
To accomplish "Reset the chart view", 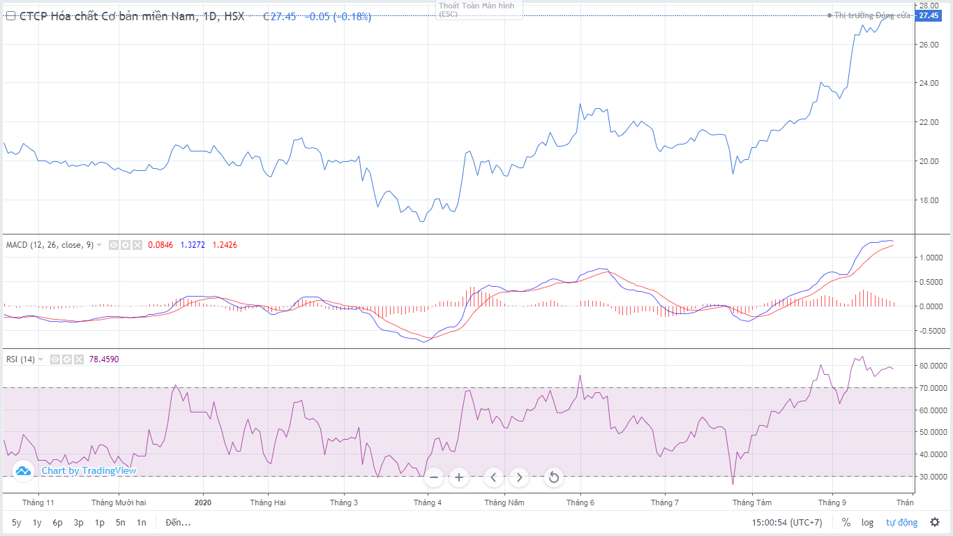I will (553, 477).
